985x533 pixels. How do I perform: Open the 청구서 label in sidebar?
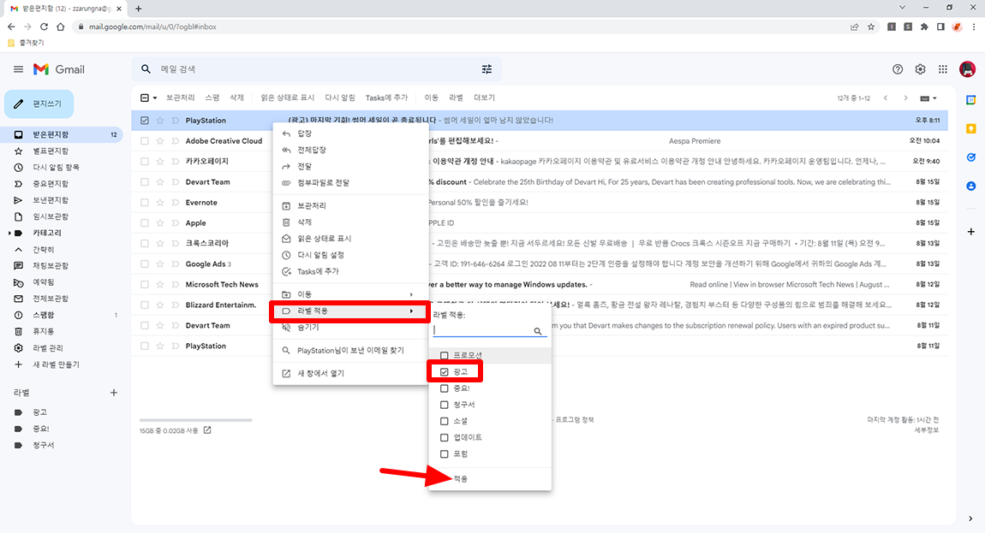click(x=44, y=445)
